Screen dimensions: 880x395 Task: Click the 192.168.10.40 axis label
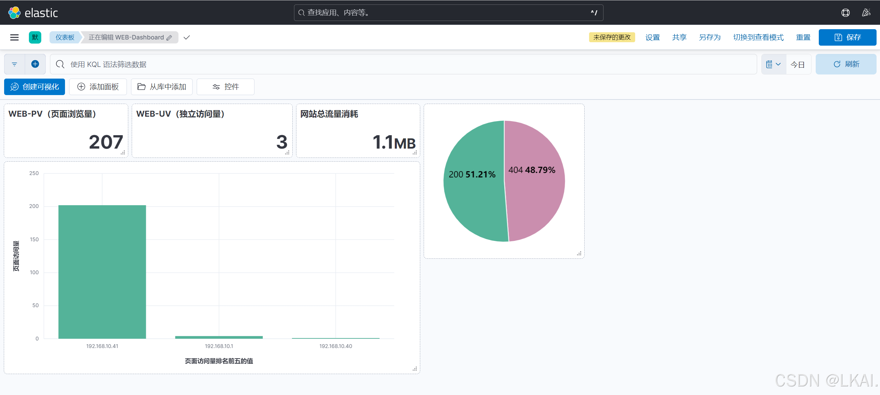click(x=336, y=346)
